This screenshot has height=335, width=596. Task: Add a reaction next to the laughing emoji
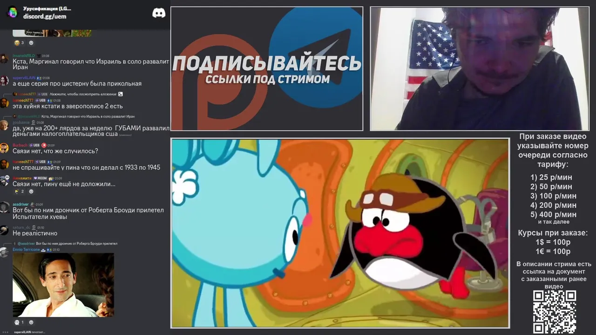(31, 43)
